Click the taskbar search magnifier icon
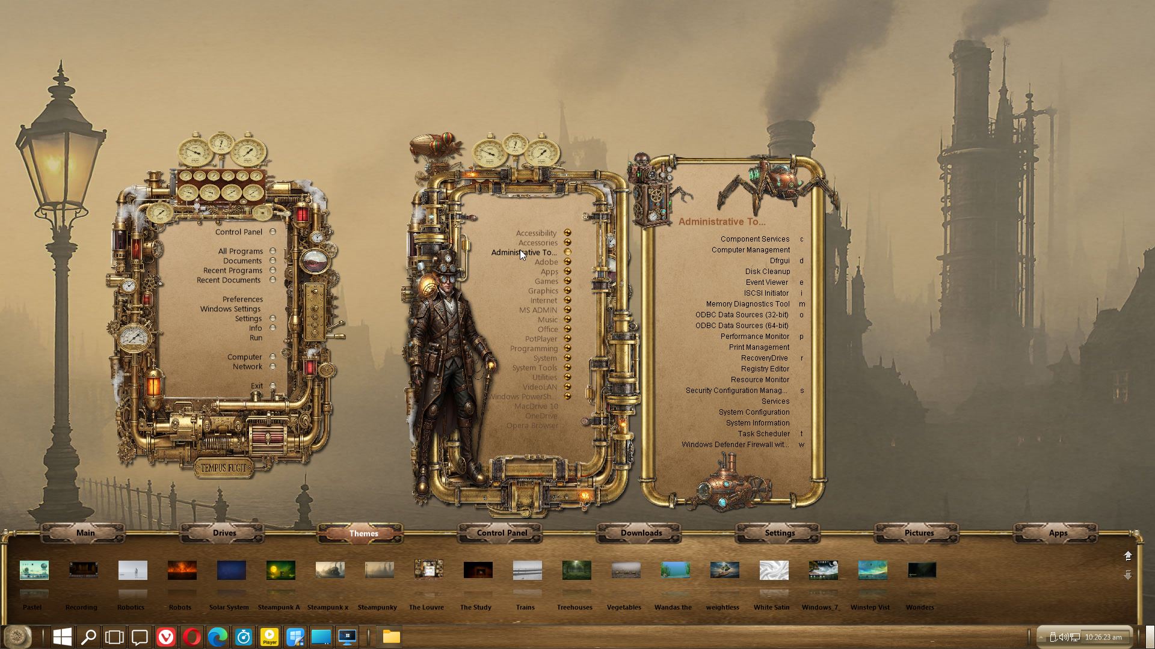This screenshot has width=1155, height=649. click(x=88, y=637)
